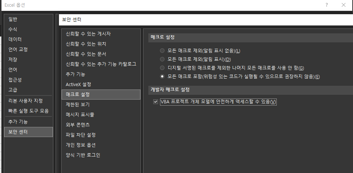Open 메시지 표시줄 settings
353x173 pixels.
coord(101,115)
